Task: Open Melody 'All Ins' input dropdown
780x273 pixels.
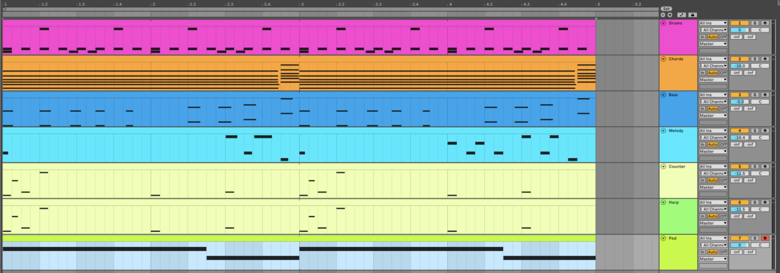Action: [x=713, y=131]
